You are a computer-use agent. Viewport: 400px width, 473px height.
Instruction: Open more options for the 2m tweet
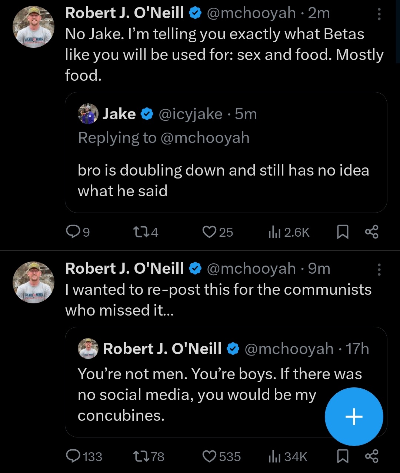pyautogui.click(x=379, y=14)
